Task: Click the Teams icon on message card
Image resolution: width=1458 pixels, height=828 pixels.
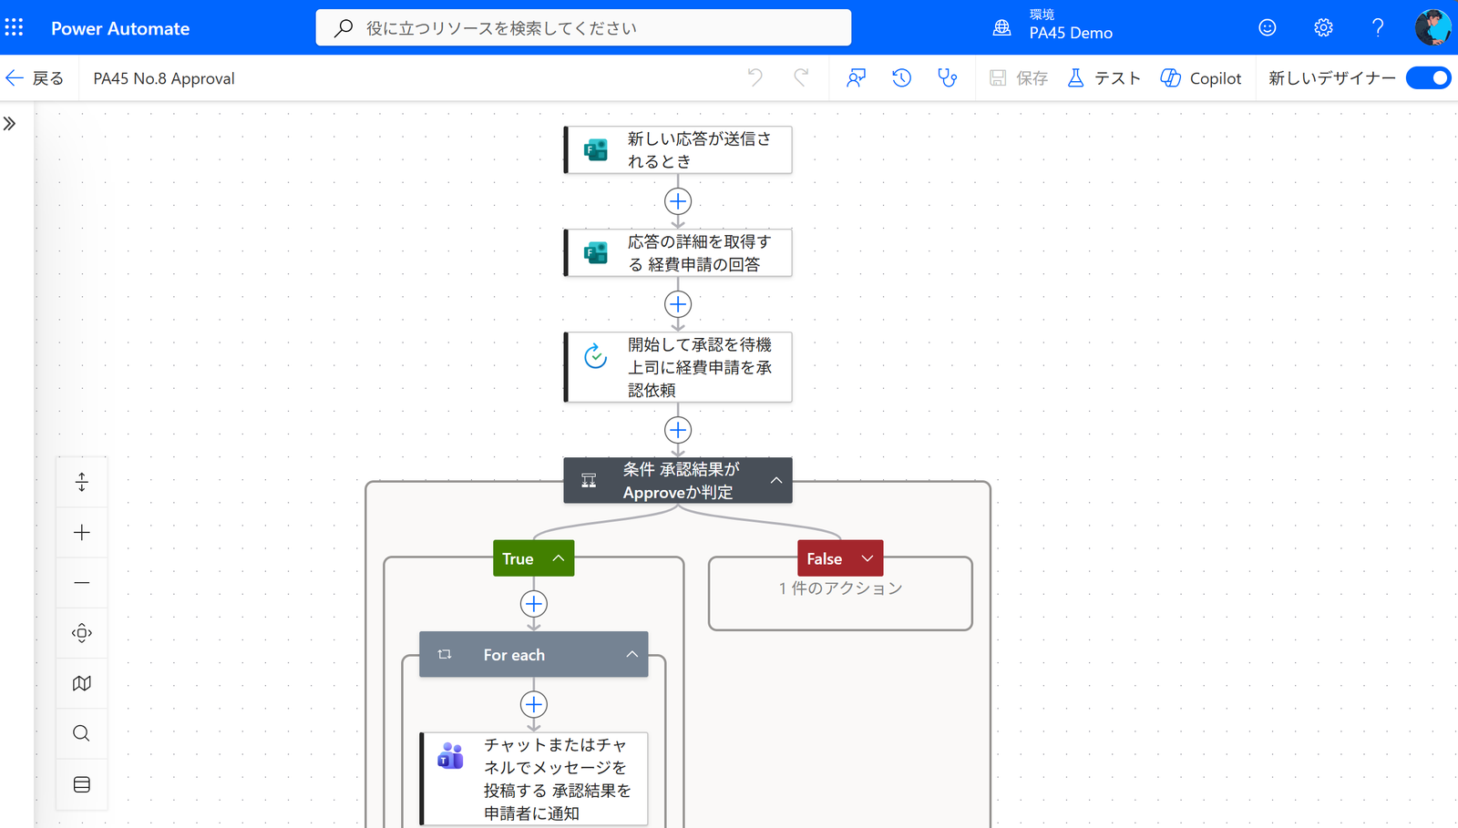Action: pyautogui.click(x=451, y=756)
